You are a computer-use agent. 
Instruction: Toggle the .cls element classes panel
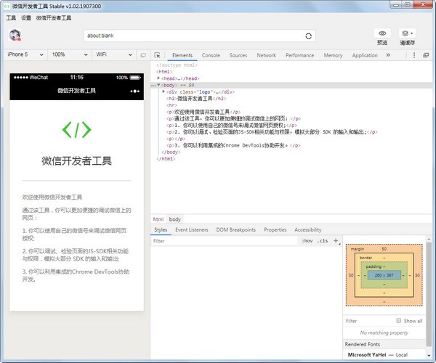(322, 241)
